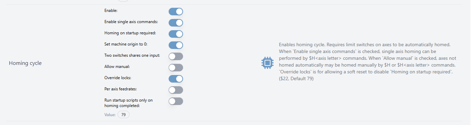
Task: Click the 'Override locks:' label text
Action: point(118,78)
